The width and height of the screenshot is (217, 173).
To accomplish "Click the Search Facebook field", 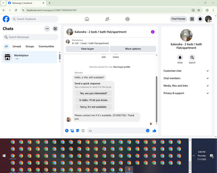I will (35, 19).
